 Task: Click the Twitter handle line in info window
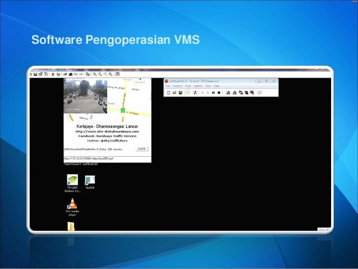(x=107, y=141)
